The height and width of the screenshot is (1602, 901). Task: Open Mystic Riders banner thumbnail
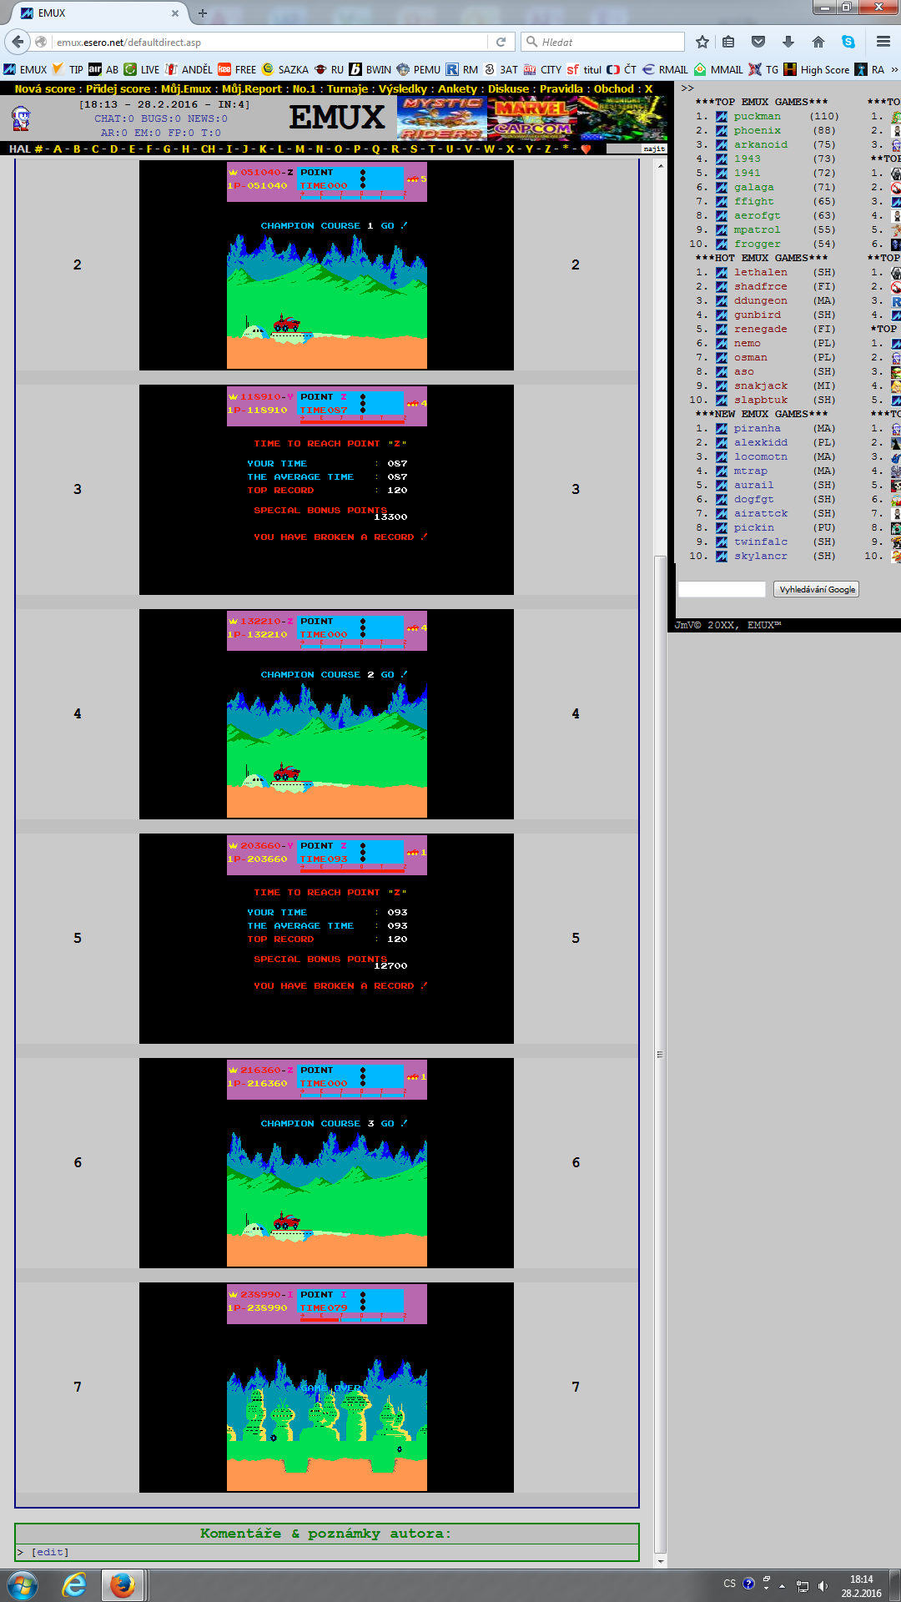(442, 118)
